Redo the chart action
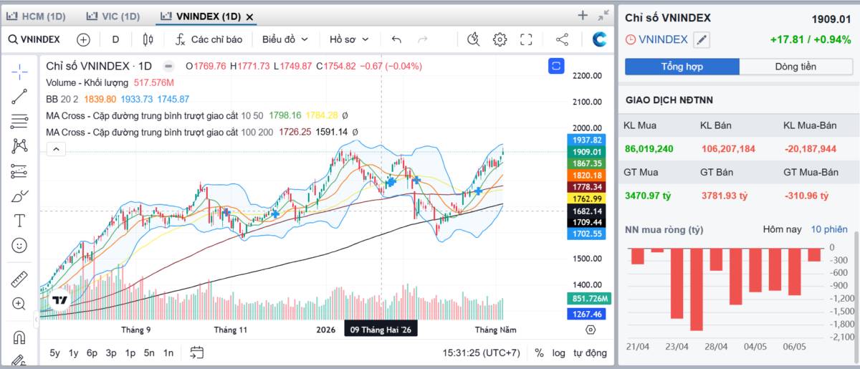Screen dimensions: 860x369 (x=423, y=39)
